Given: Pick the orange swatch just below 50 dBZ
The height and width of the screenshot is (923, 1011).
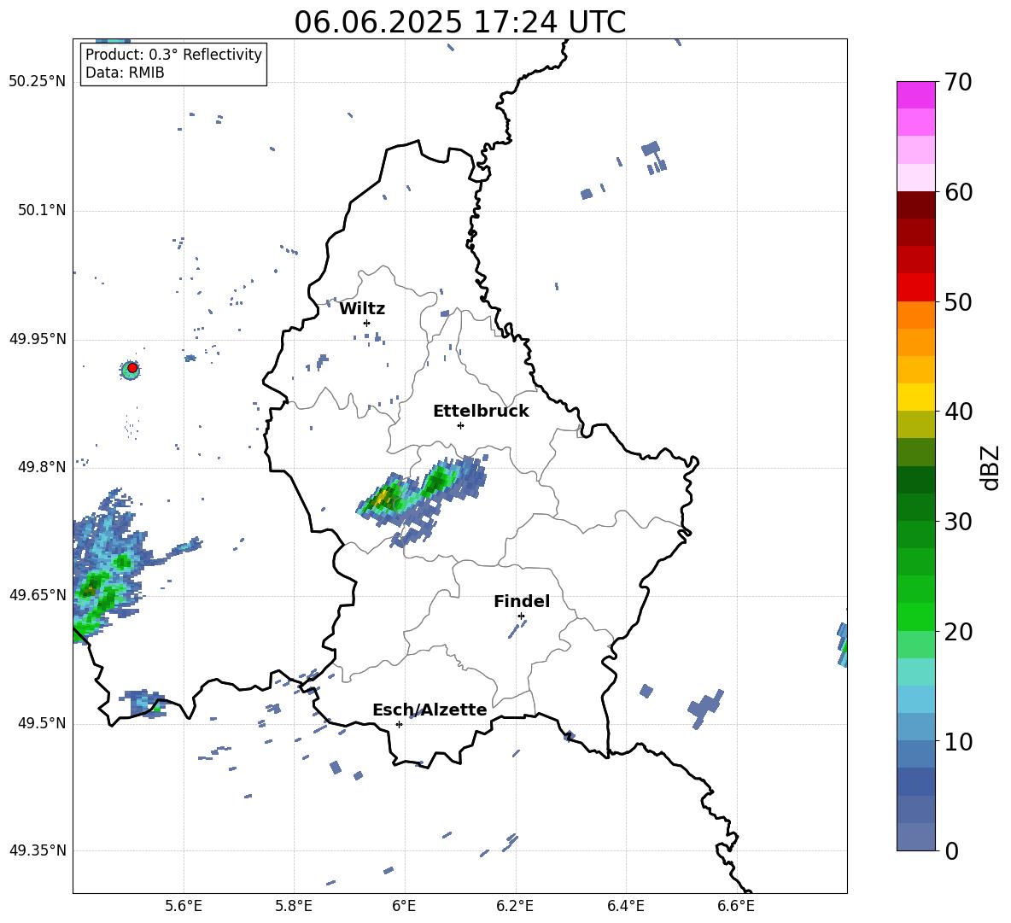Looking at the screenshot, I should coord(915,314).
